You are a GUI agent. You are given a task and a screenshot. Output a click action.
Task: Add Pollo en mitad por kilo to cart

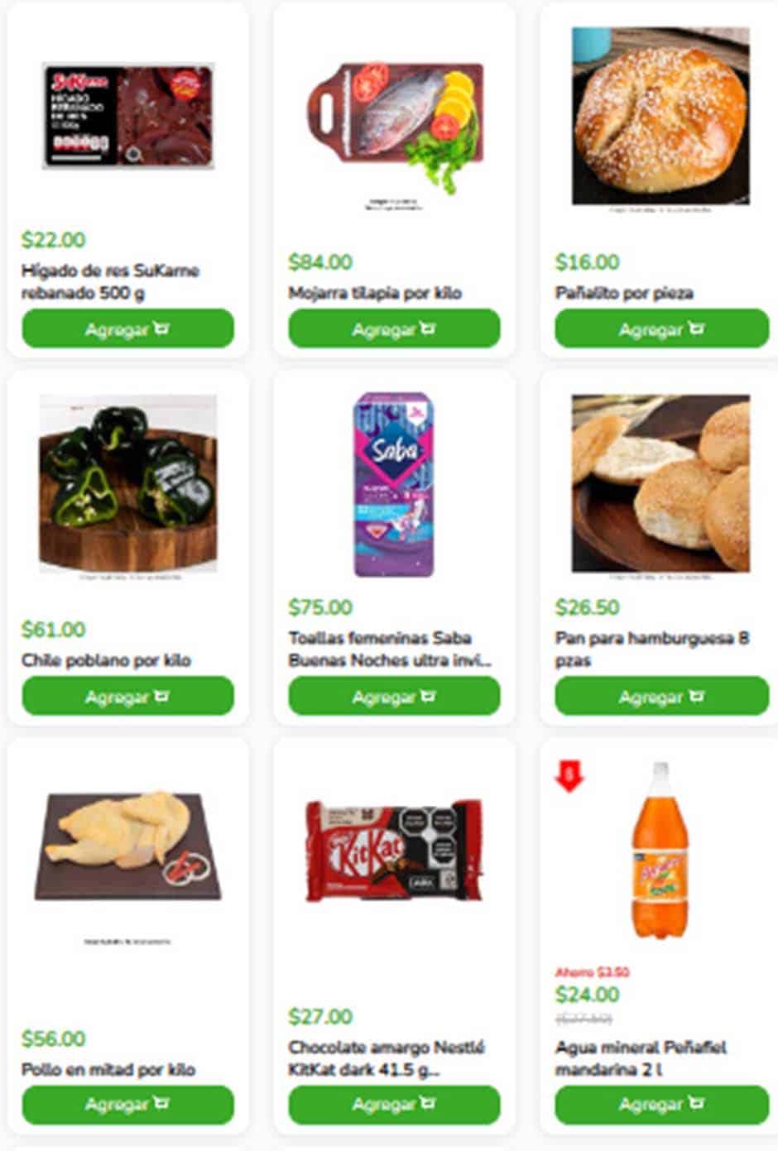pos(127,1104)
